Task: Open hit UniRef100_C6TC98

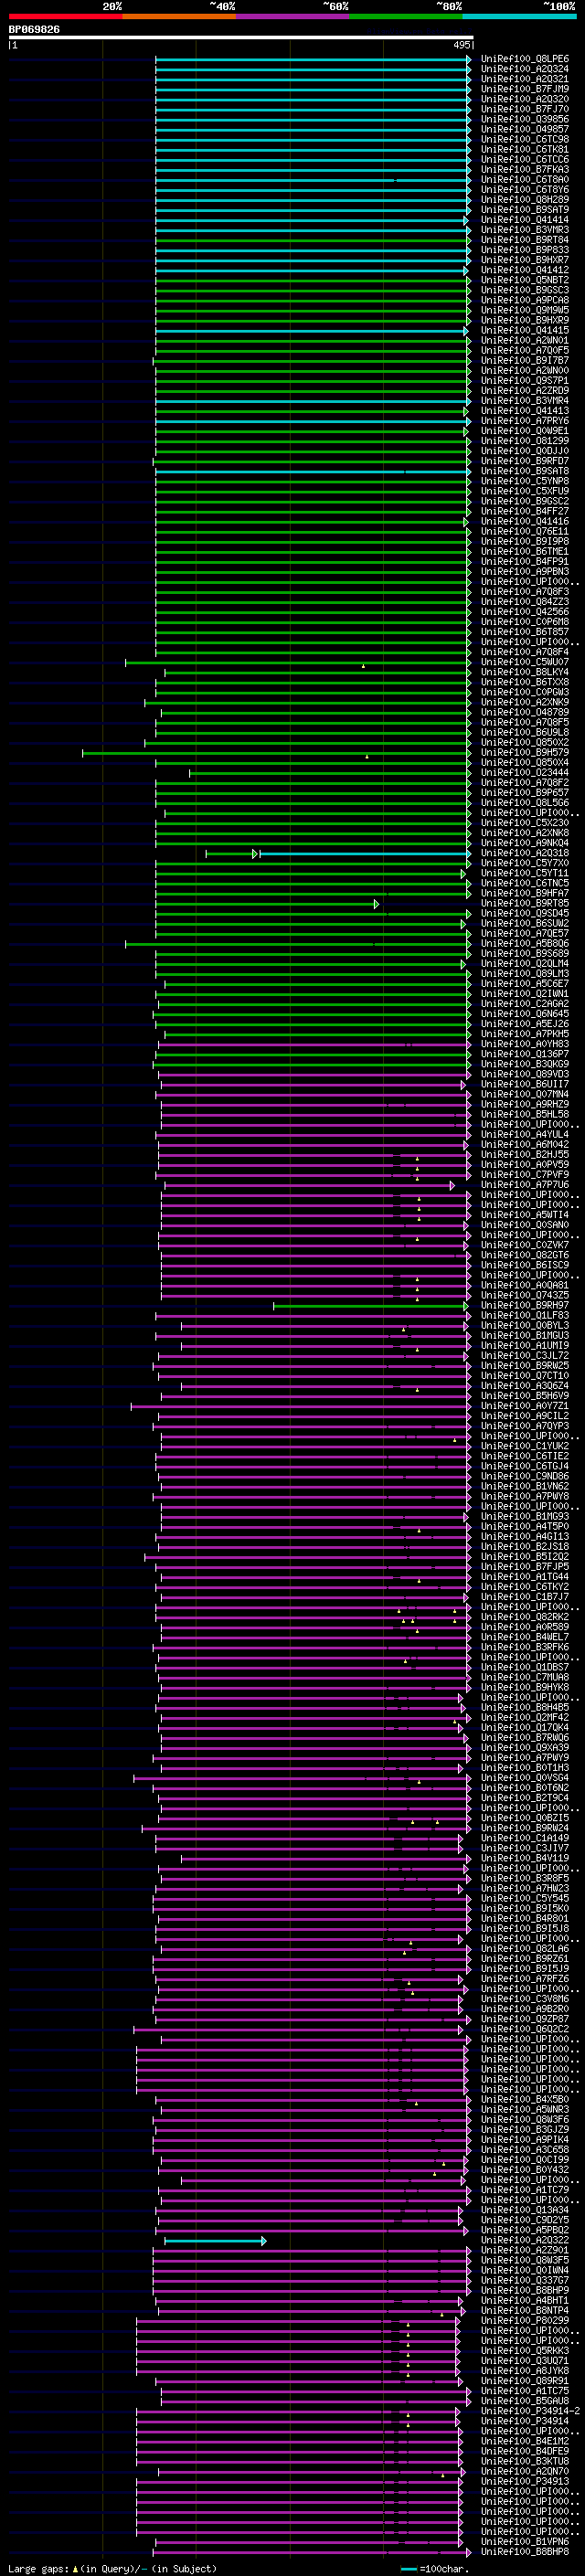Action: coord(525,139)
